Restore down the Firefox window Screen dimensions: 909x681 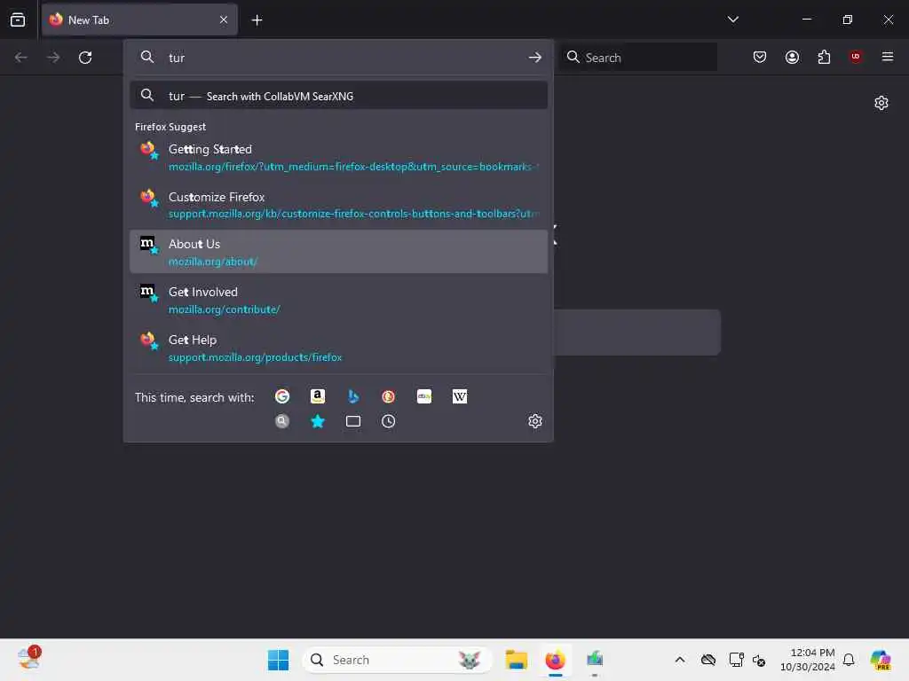[x=848, y=20]
